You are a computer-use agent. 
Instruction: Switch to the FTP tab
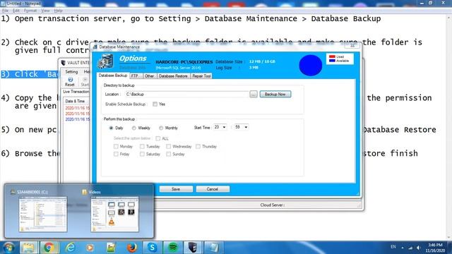[x=136, y=76]
